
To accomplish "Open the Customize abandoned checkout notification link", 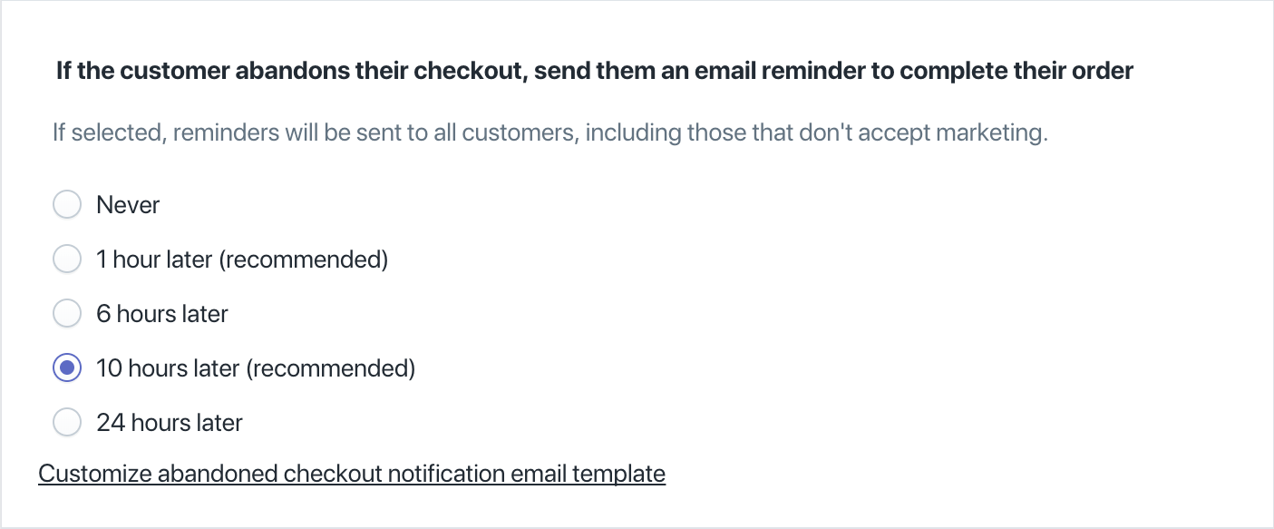I will [352, 474].
